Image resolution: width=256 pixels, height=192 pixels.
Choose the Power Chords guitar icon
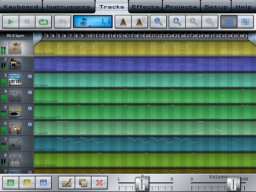tap(15, 144)
